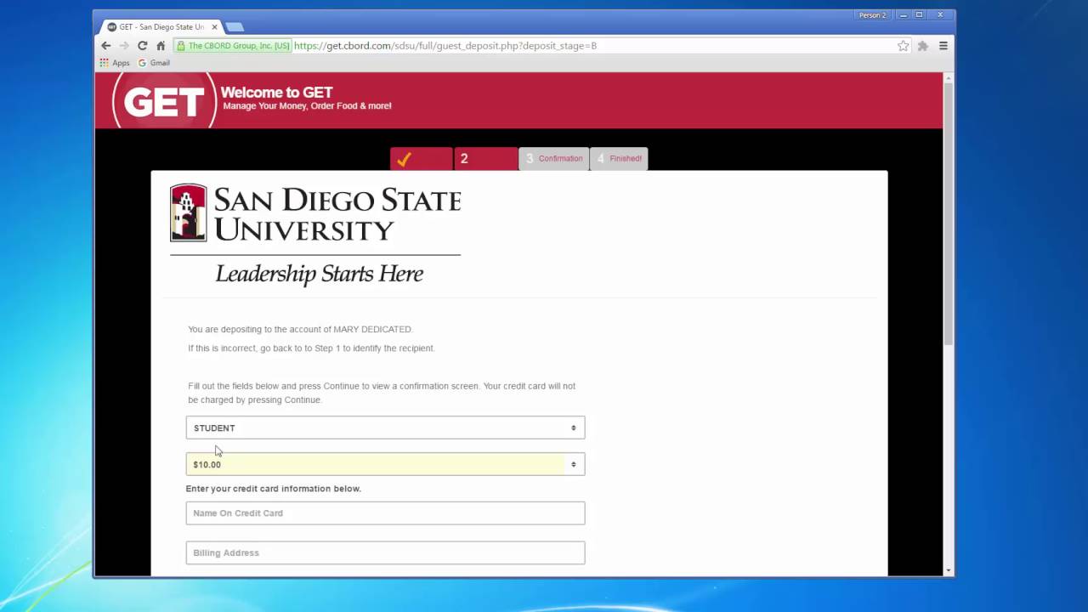
Task: Click text 'You are depositing to the account of MARY DEDICATED.'
Action: [300, 329]
